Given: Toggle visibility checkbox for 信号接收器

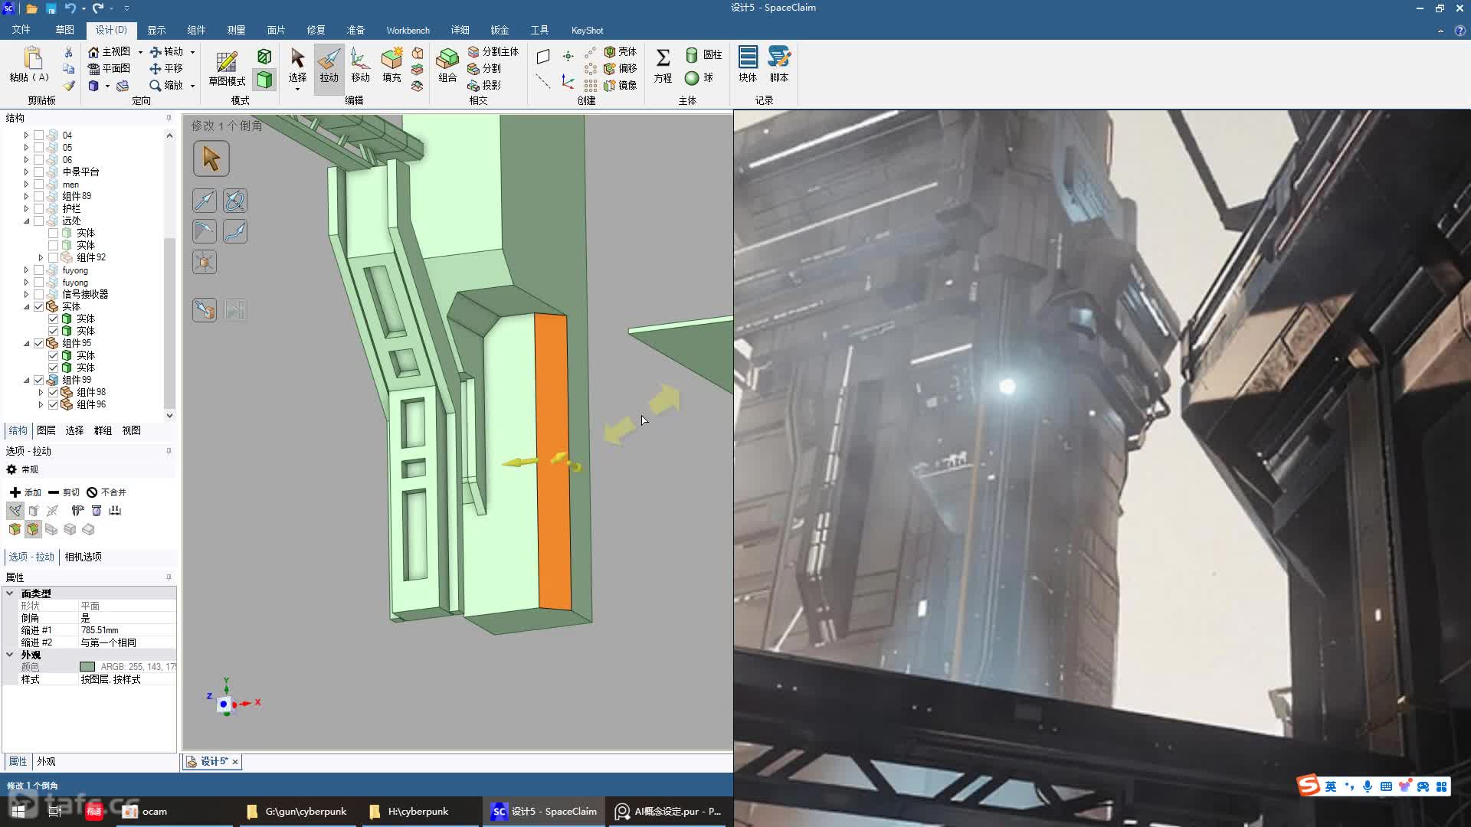Looking at the screenshot, I should click(38, 294).
